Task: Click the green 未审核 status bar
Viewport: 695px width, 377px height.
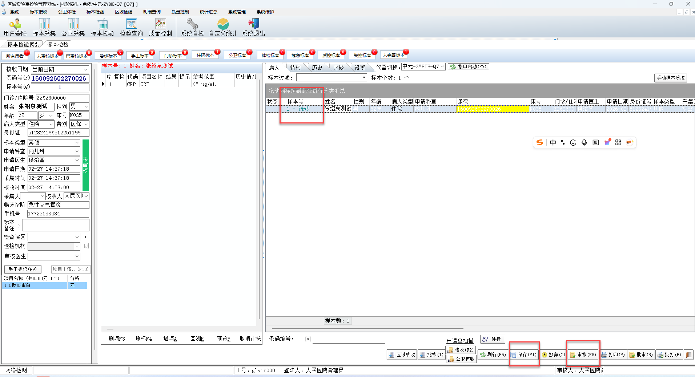Action: pos(85,165)
